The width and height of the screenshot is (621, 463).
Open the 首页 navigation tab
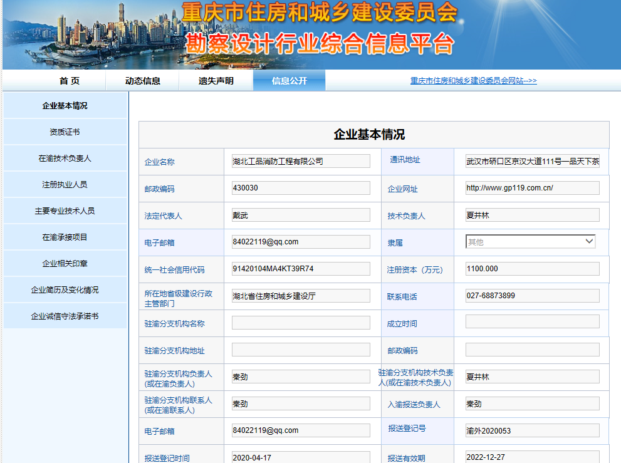[x=70, y=81]
